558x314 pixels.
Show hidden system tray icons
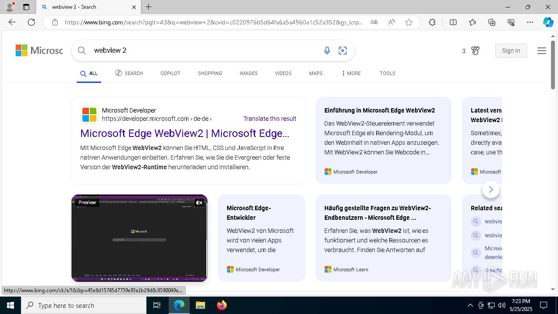(470, 305)
